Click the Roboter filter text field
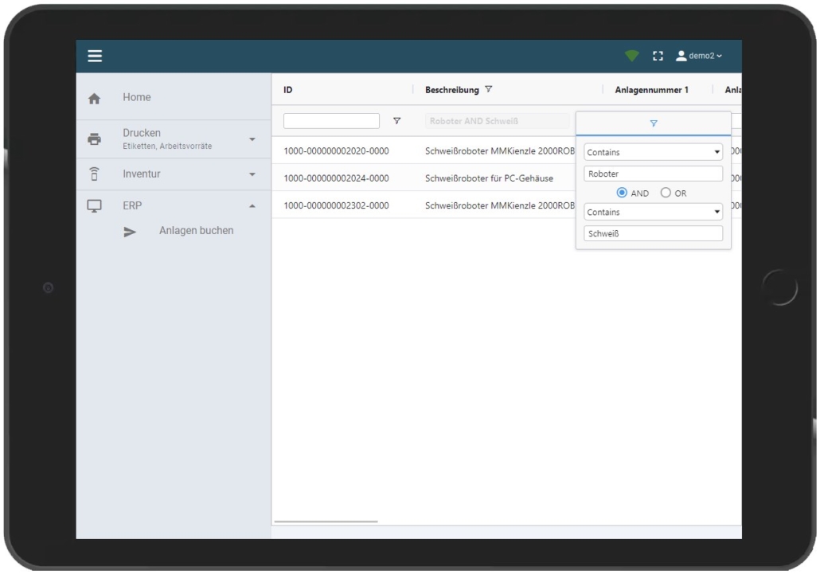Image resolution: width=820 pixels, height=574 pixels. click(x=653, y=174)
